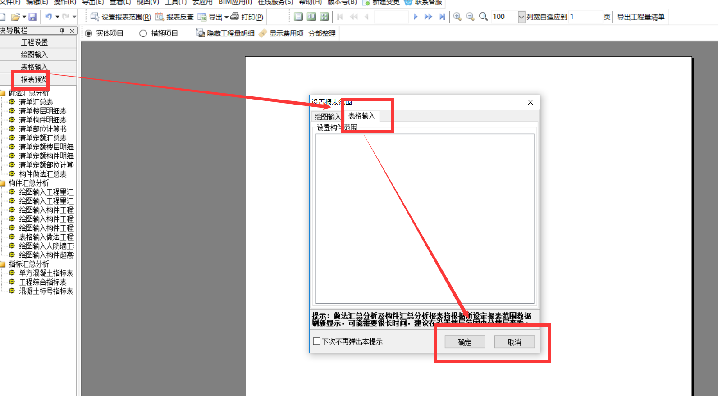Open 表格输入 in the navigation bar
Image resolution: width=718 pixels, height=396 pixels.
pyautogui.click(x=34, y=67)
